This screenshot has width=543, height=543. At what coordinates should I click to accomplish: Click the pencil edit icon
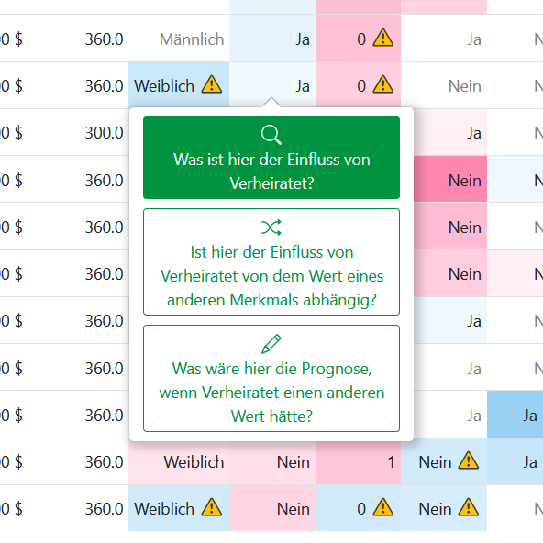(x=271, y=344)
